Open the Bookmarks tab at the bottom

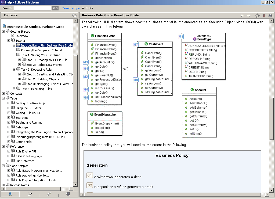[68, 194]
